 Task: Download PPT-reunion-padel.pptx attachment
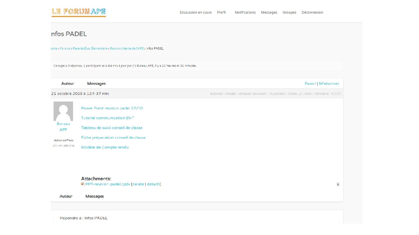[x=108, y=184]
